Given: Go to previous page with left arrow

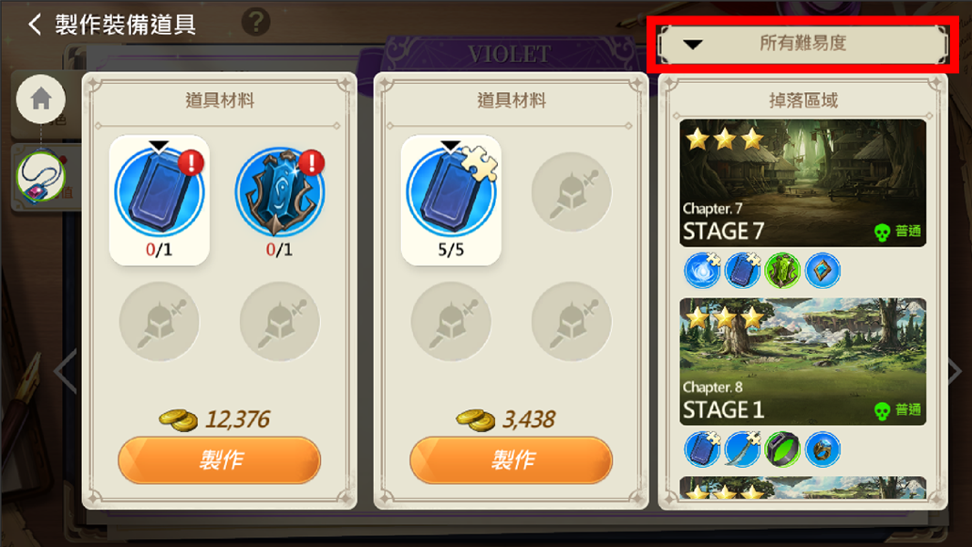Looking at the screenshot, I should tap(65, 371).
